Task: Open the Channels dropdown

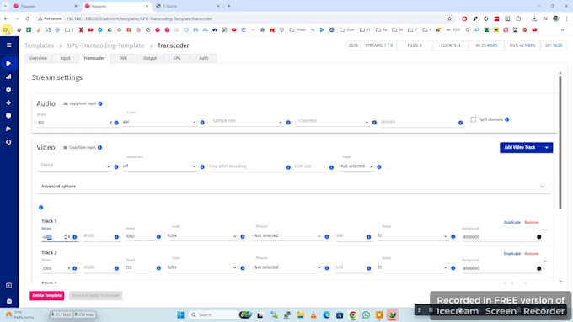Action: click(332, 121)
